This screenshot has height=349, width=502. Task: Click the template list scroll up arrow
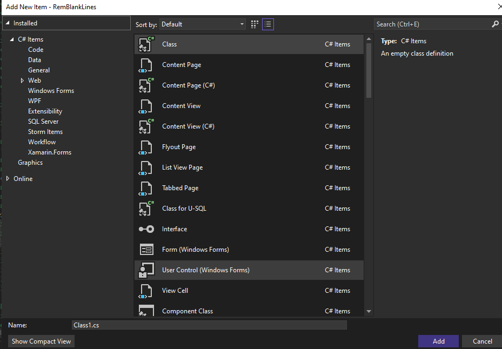(369, 39)
